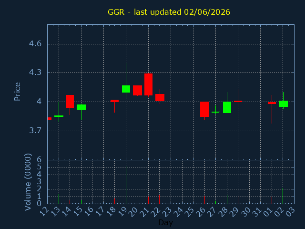305x229 pixels.
Task: Click the 4.6 price axis label
Action: click(x=35, y=43)
